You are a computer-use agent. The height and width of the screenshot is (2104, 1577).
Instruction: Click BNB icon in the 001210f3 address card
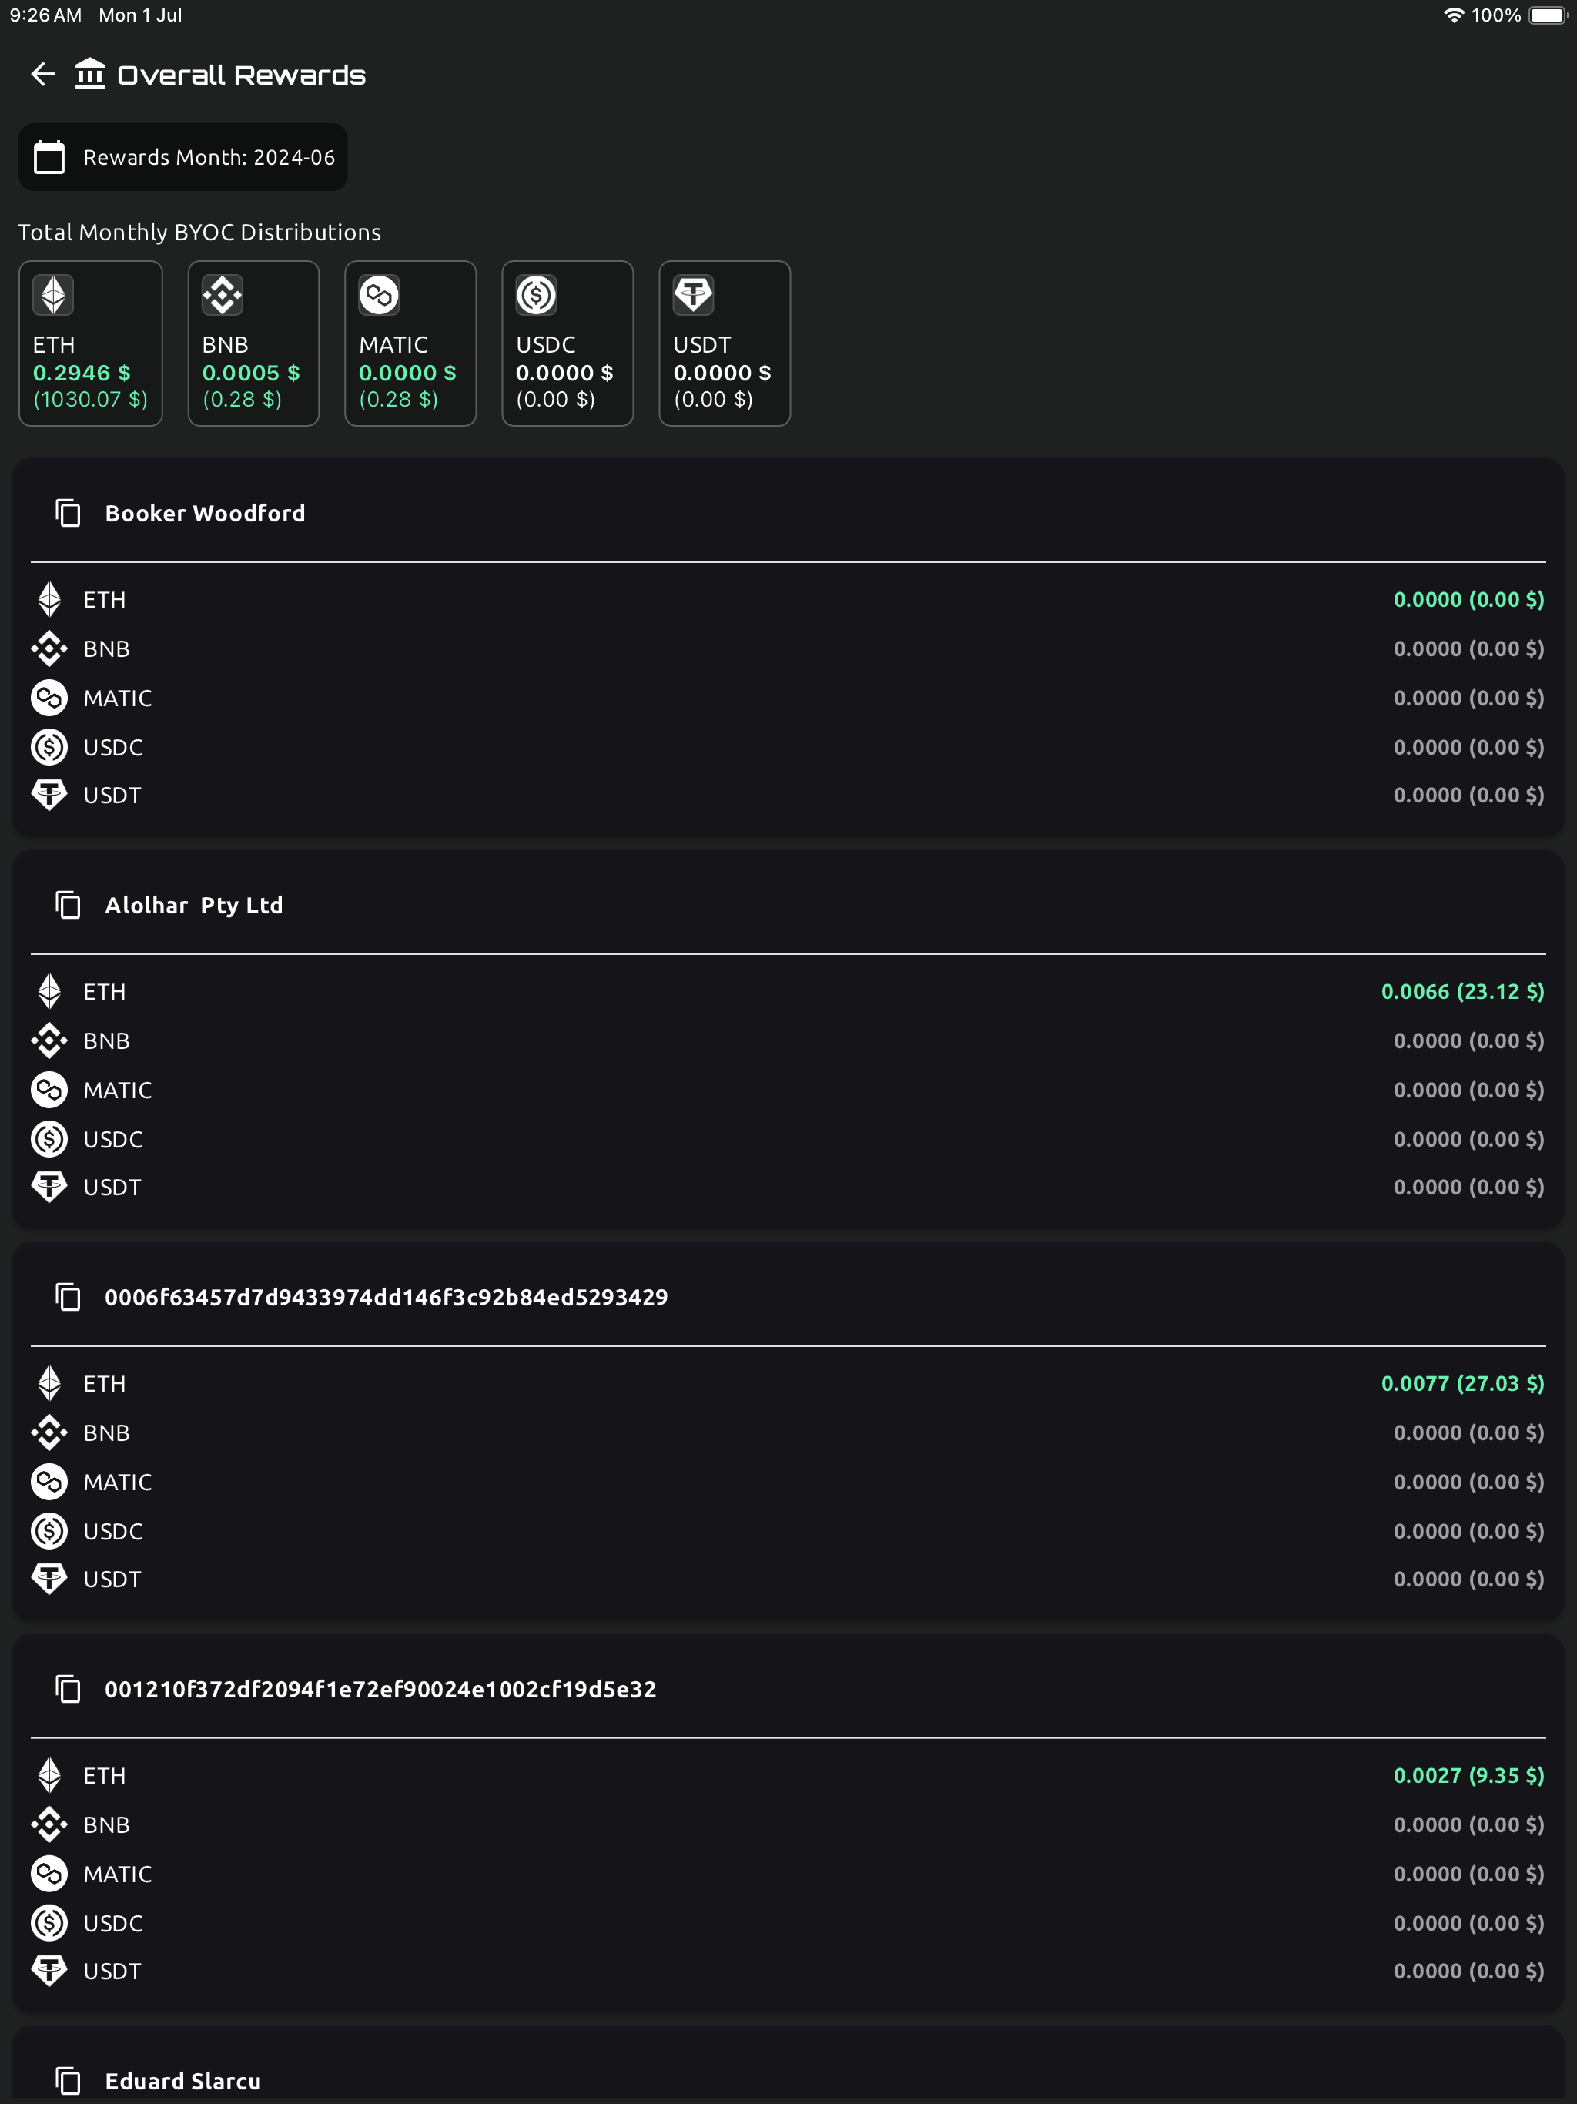49,1824
